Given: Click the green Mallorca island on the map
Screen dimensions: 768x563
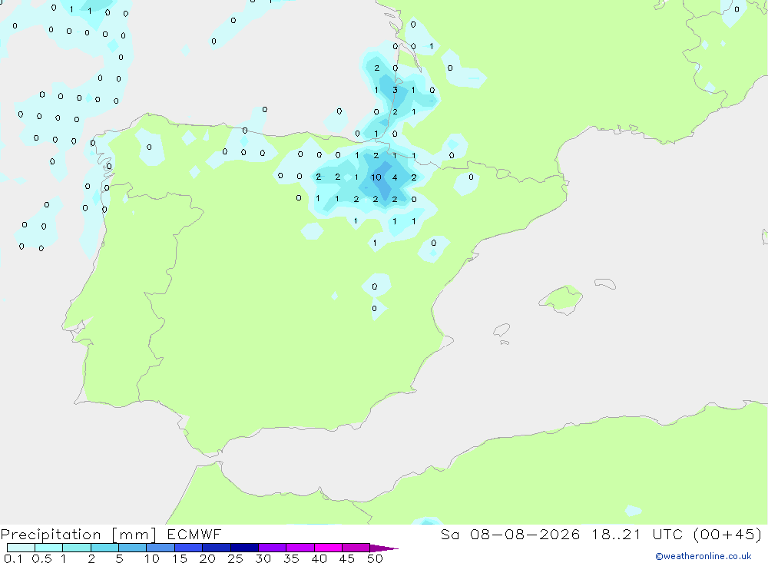Looking at the screenshot, I should [561, 299].
